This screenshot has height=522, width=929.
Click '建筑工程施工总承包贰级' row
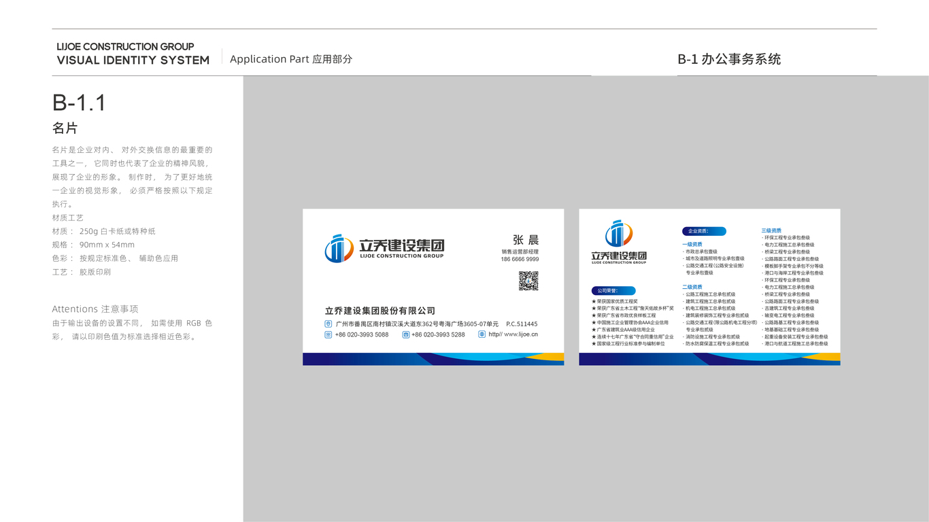(x=709, y=302)
